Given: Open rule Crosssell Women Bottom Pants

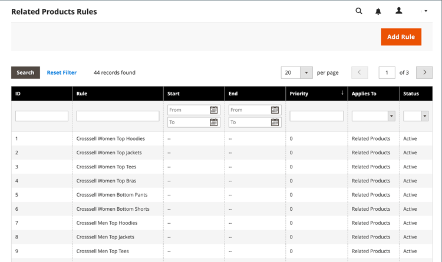Looking at the screenshot, I should click(112, 195).
